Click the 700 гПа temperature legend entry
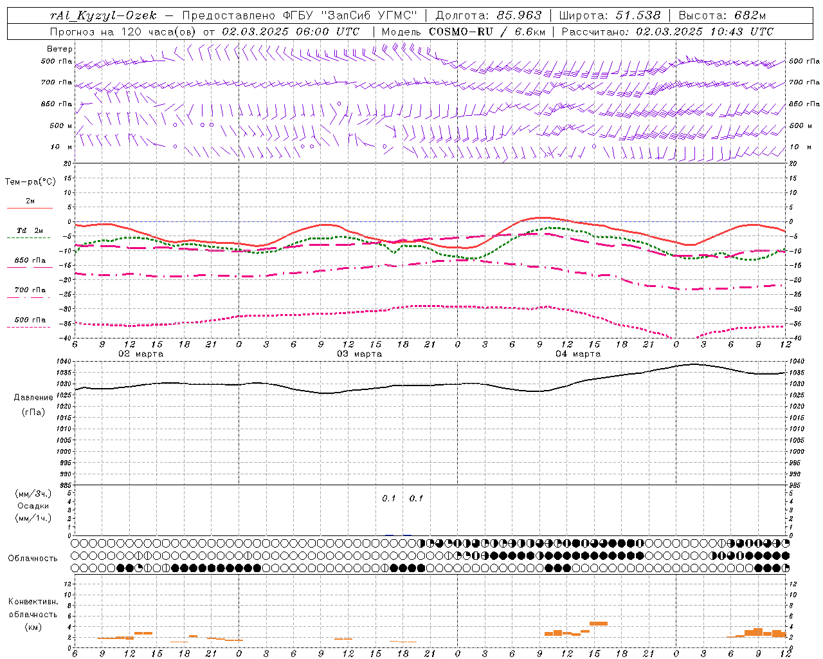This screenshot has height=659, width=823. coord(30,290)
